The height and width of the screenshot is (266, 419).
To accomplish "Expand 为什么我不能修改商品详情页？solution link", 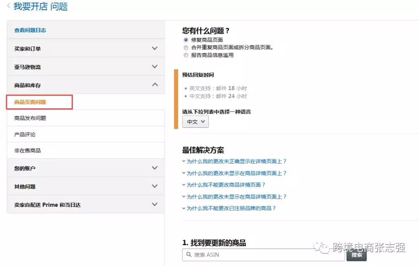I will [x=225, y=185].
